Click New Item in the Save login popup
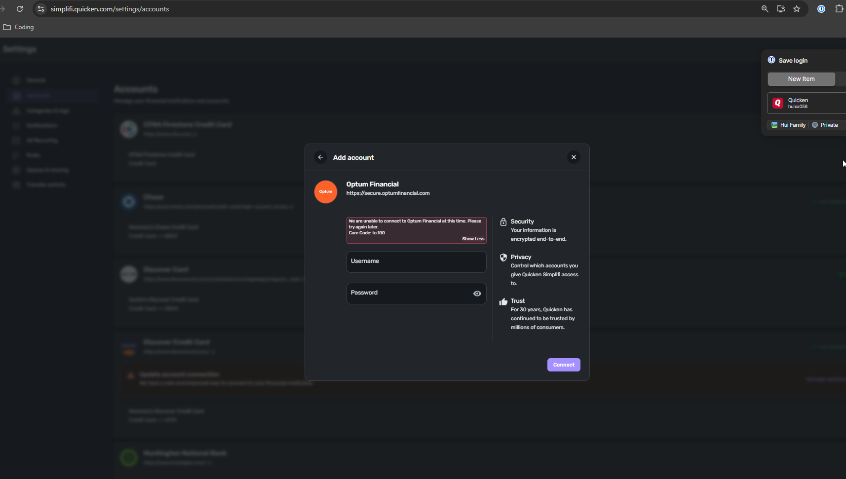The image size is (846, 479). [802, 79]
